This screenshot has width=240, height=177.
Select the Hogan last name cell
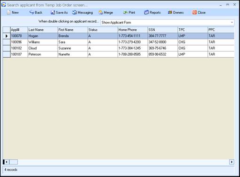pos(43,36)
